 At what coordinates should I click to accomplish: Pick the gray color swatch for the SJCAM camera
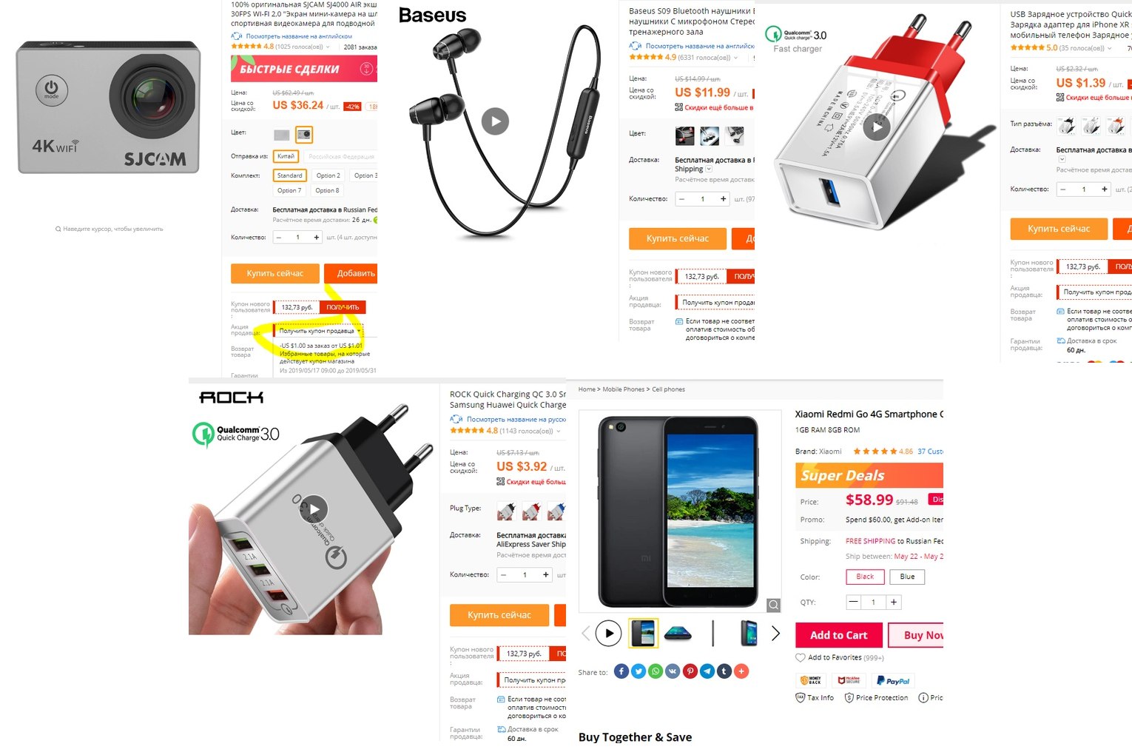[282, 135]
